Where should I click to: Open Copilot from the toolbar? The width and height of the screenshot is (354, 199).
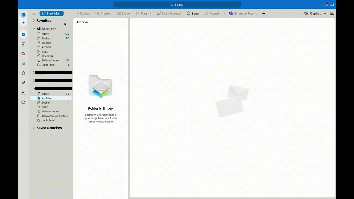pos(312,13)
